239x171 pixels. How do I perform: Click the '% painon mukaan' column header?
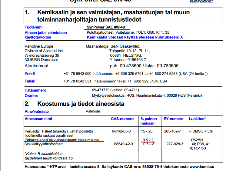coord(149,121)
